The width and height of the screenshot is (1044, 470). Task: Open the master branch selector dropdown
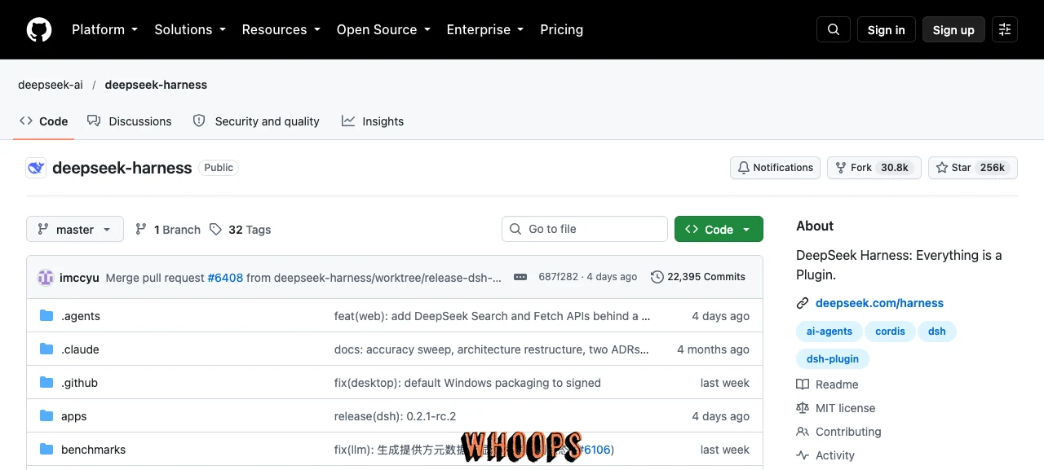pos(75,230)
